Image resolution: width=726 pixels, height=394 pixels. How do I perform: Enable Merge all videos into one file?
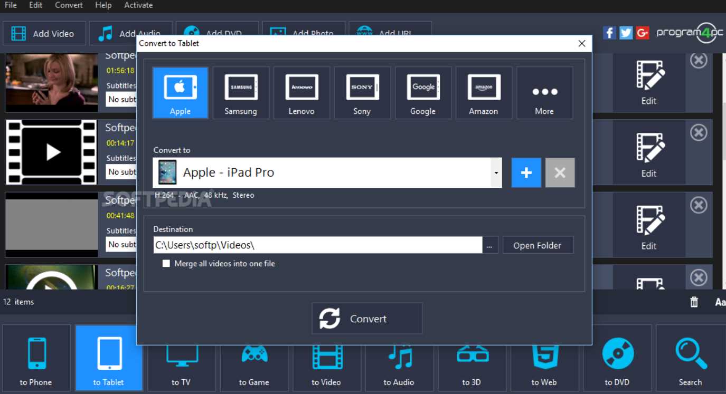pos(166,263)
